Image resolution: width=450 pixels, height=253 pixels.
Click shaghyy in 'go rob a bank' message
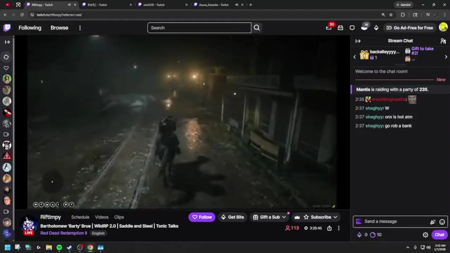coord(374,126)
